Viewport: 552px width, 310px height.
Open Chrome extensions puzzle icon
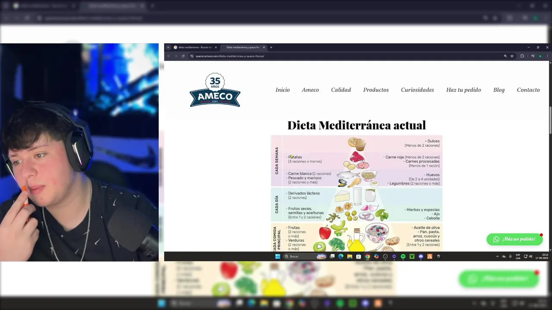[522, 56]
